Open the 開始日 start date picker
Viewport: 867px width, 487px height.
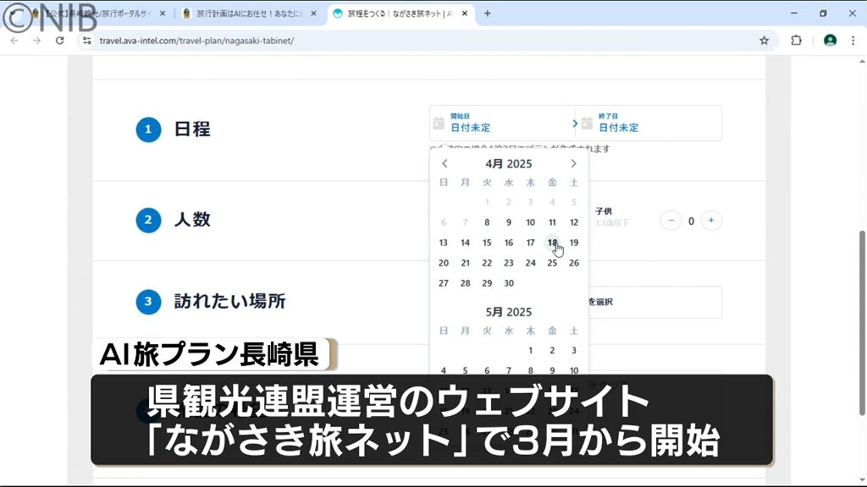502,123
